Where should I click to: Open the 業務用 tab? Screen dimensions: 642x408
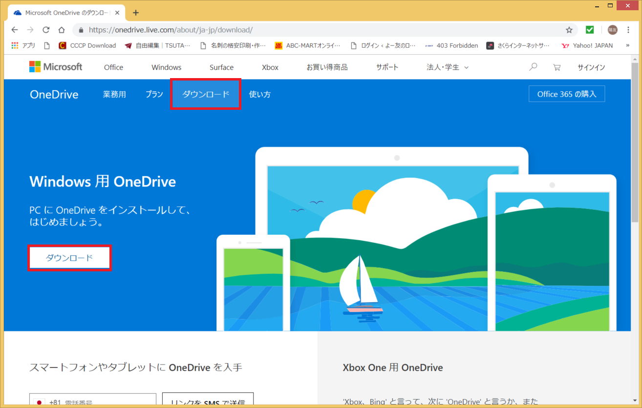(114, 94)
